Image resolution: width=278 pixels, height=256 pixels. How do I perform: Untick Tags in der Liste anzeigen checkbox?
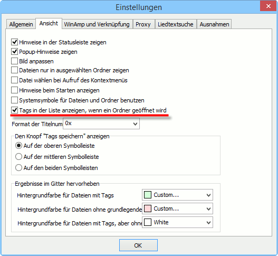point(14,110)
